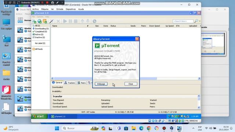Open VirtualBox Máquina menu
The height and width of the screenshot is (132, 235).
(45, 9)
